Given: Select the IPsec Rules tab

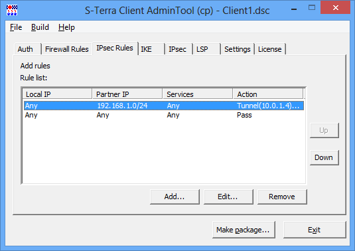Looking at the screenshot, I should 115,48.
